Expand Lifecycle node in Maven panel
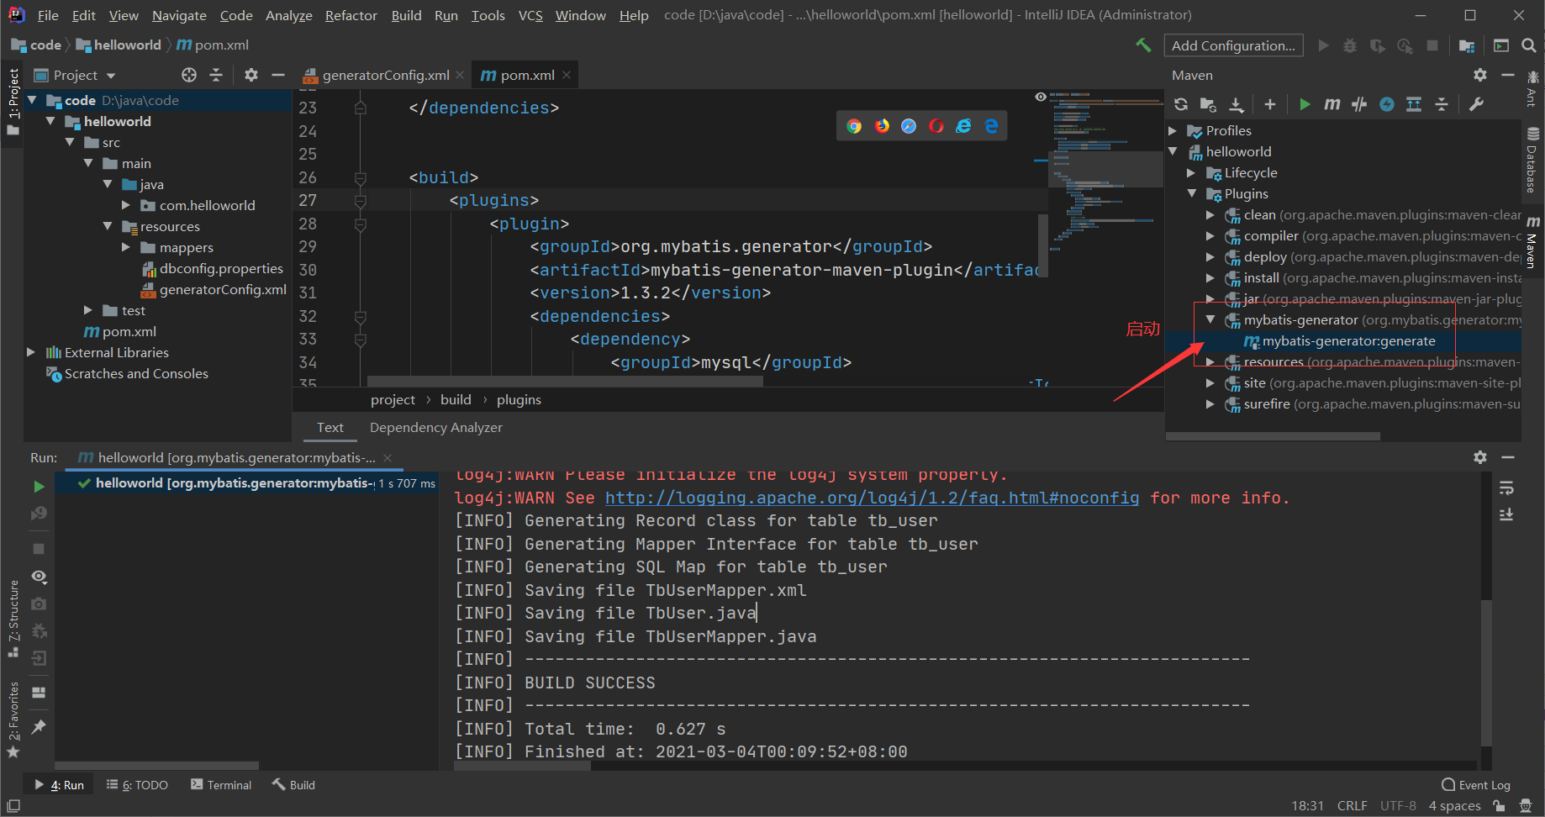Viewport: 1545px width, 817px height. pos(1191,173)
